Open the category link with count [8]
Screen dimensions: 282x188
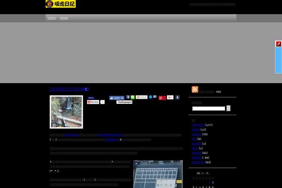[x=194, y=139]
